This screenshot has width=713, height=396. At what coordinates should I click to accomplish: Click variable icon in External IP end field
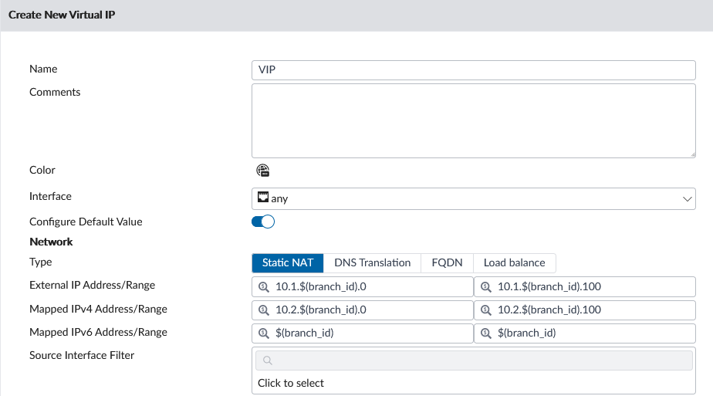[486, 286]
